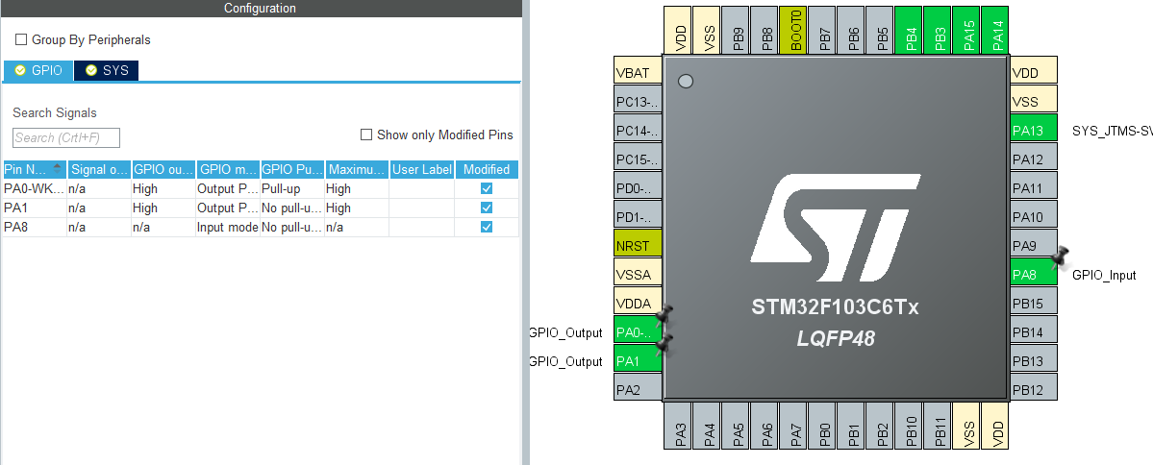Sort by the User Label column header

click(422, 169)
